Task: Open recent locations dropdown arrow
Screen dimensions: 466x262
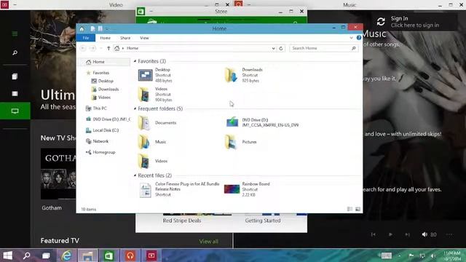Action: [x=101, y=48]
